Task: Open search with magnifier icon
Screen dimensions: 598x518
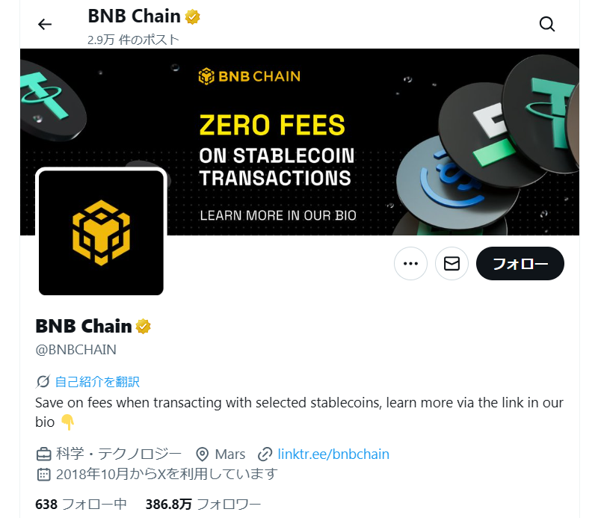Action: pyautogui.click(x=547, y=24)
